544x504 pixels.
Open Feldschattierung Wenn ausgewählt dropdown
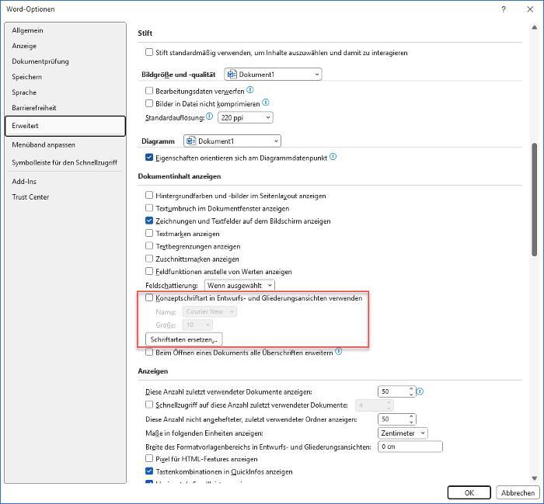pyautogui.click(x=239, y=285)
